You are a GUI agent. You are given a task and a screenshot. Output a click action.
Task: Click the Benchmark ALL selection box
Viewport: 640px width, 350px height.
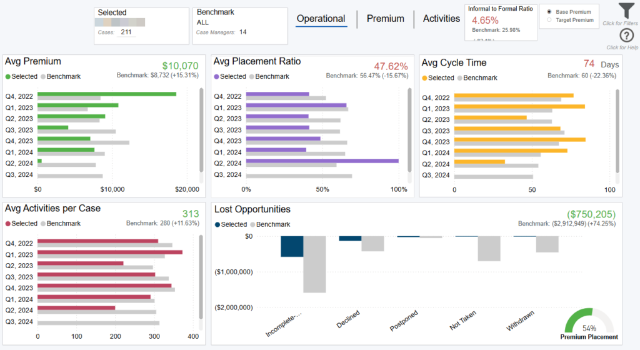click(x=240, y=26)
